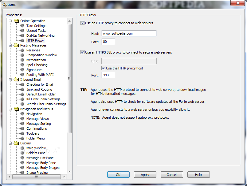247x186 pixels.
Task: Collapse the Display tree node
Action: [10, 143]
